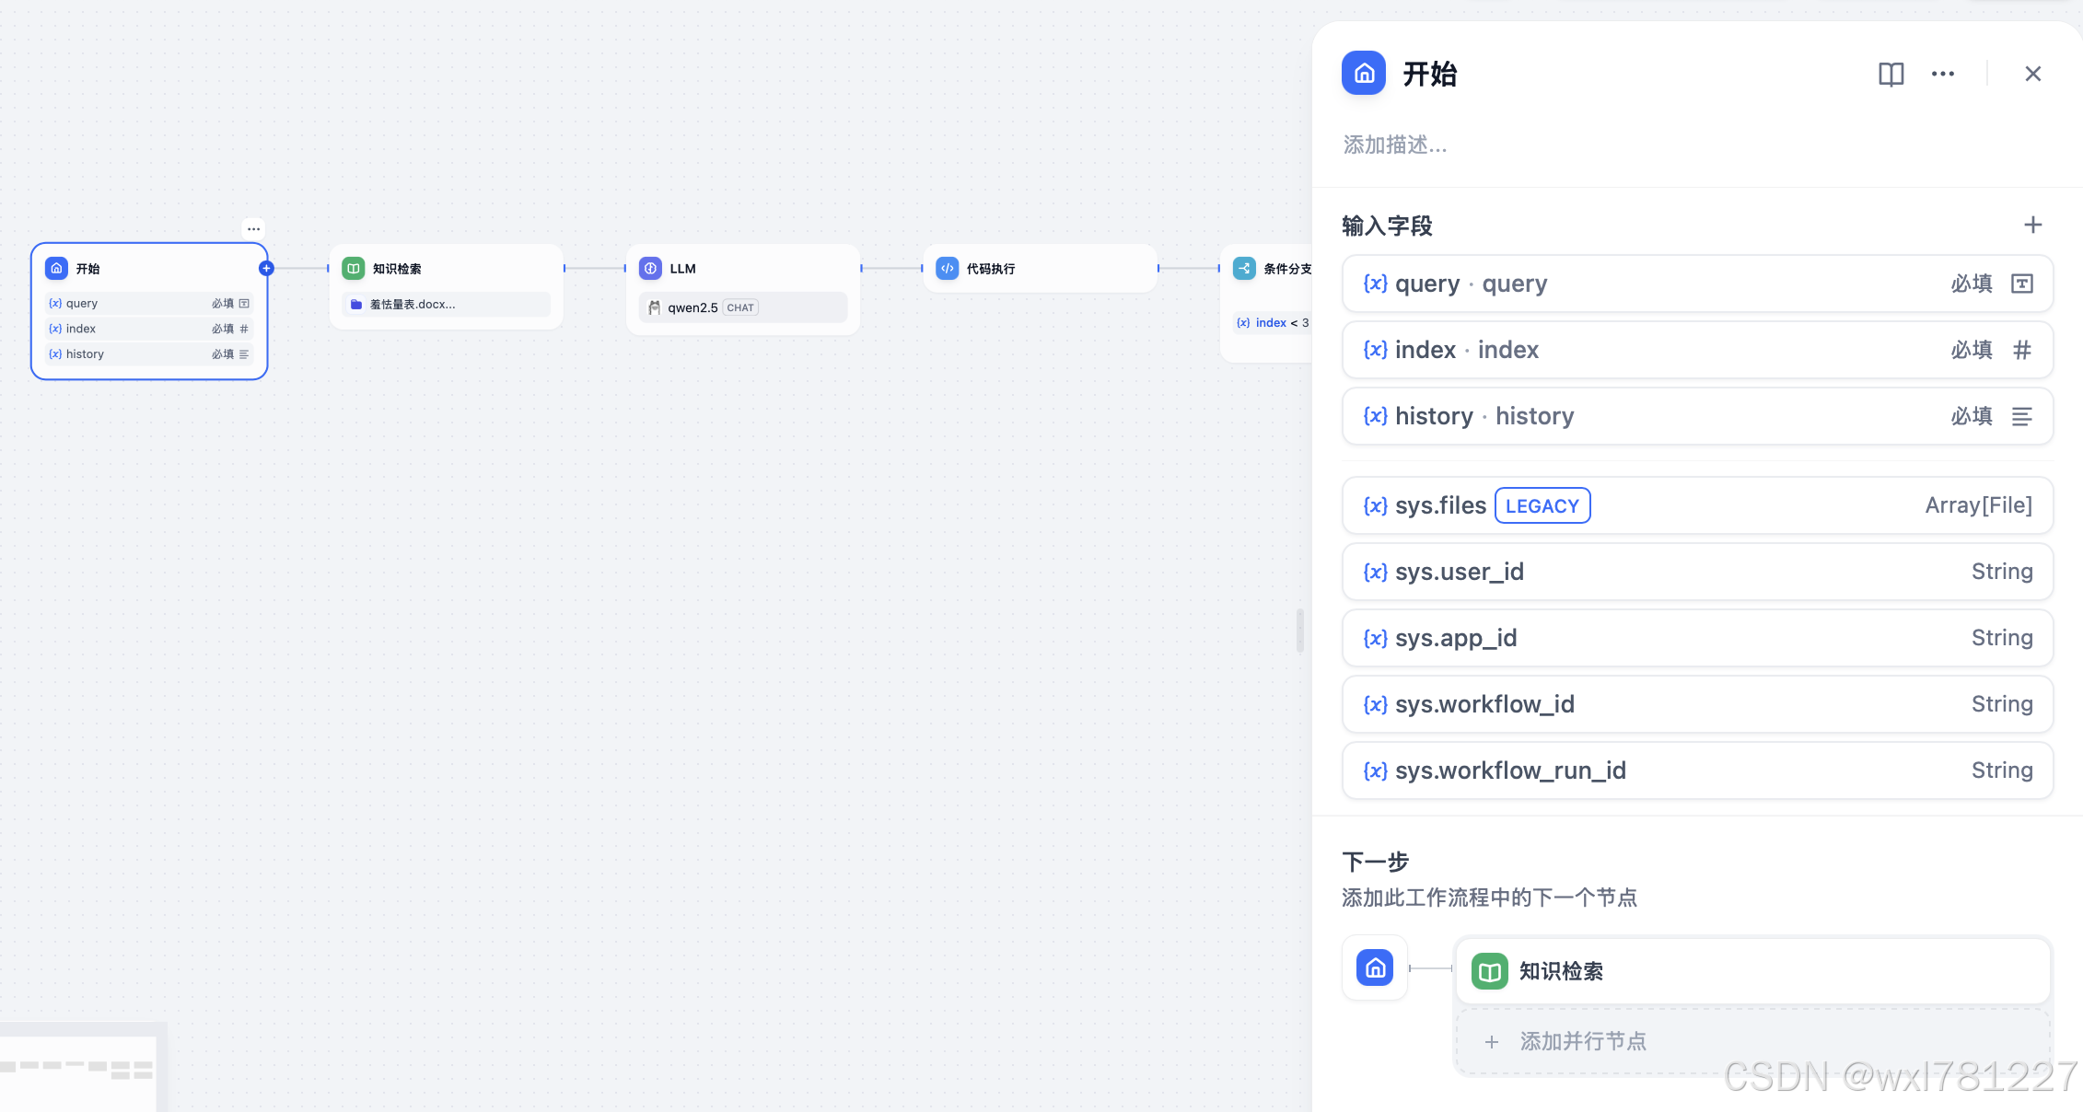Open the help book icon in panel header
Viewport: 2083px width, 1112px height.
pyautogui.click(x=1891, y=74)
